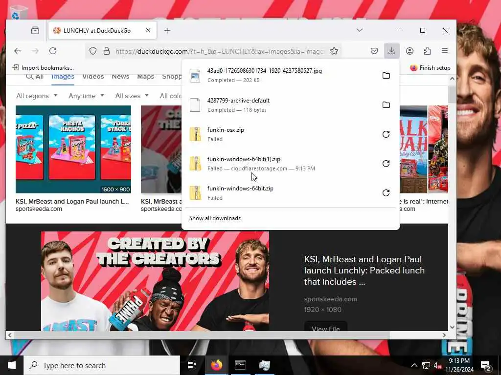501x375 pixels.
Task: Open the Created By The Creators preview image
Action: [155, 281]
